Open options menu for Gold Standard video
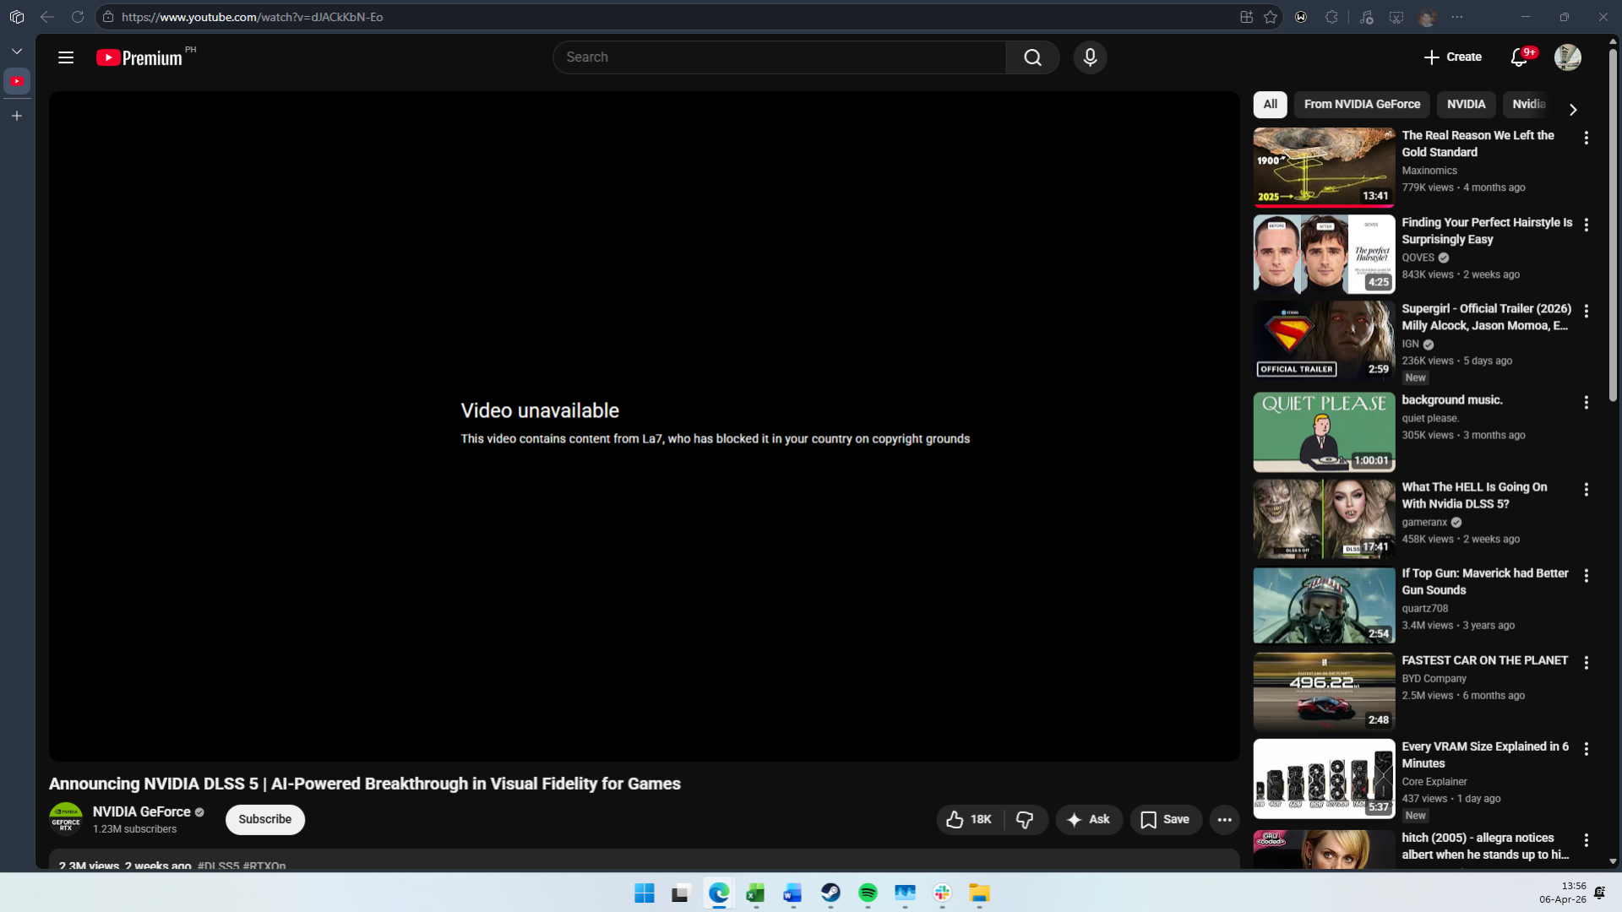 (x=1586, y=138)
